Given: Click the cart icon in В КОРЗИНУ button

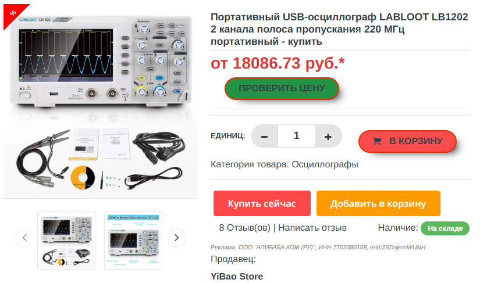Looking at the screenshot, I should coord(377,141).
